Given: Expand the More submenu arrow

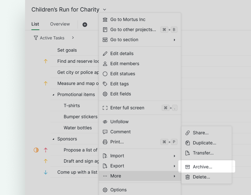Looking at the screenshot, I should [174, 176].
